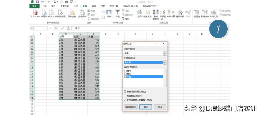Switch to the 公式 formulas tab
The width and height of the screenshot is (260, 115).
click(76, 6)
